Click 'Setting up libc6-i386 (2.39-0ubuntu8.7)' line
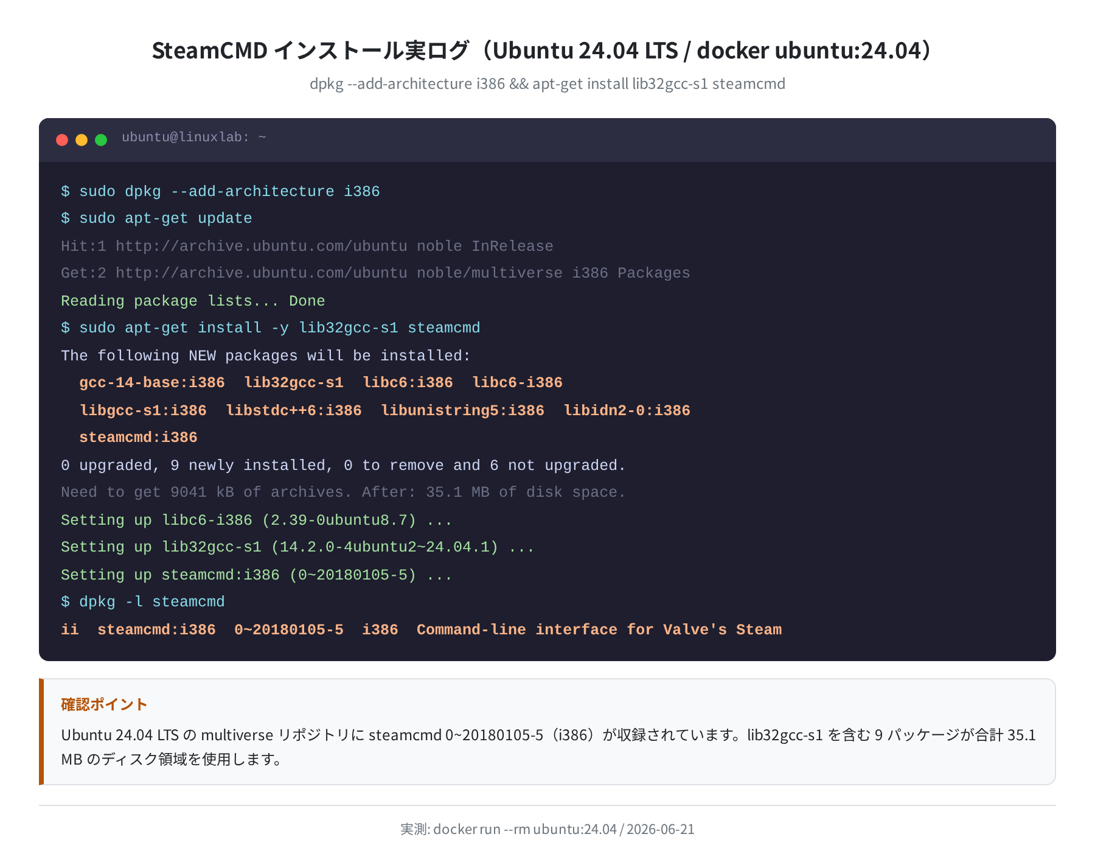The height and width of the screenshot is (862, 1095). pos(257,520)
